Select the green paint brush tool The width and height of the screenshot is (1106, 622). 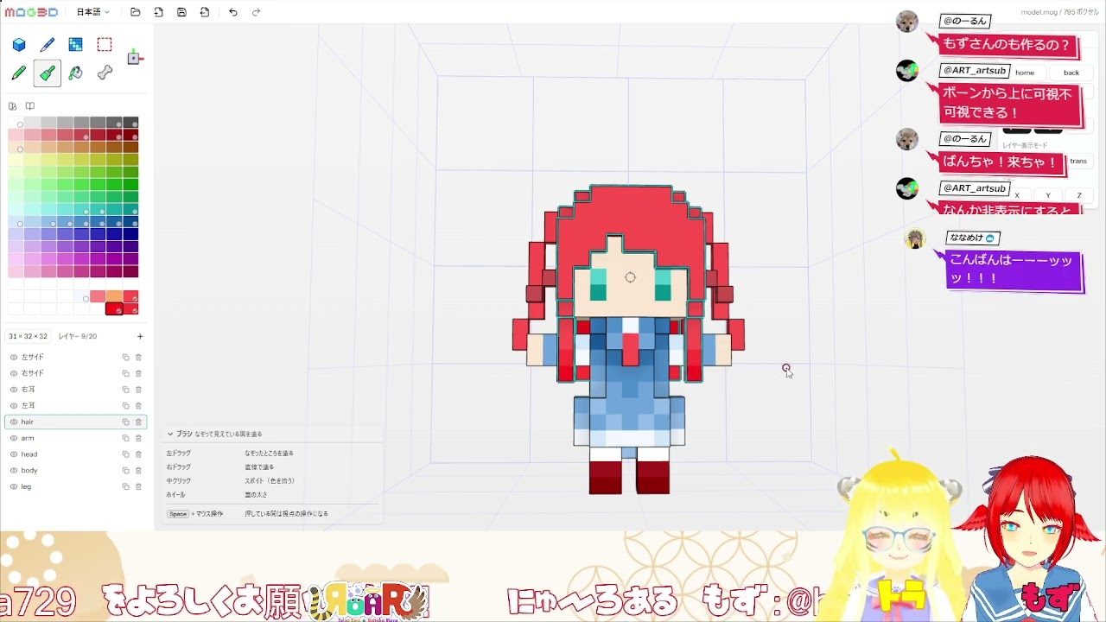point(48,73)
